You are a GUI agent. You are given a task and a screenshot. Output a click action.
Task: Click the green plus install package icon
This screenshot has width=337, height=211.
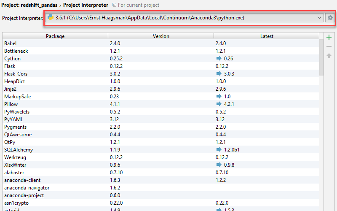pyautogui.click(x=329, y=37)
